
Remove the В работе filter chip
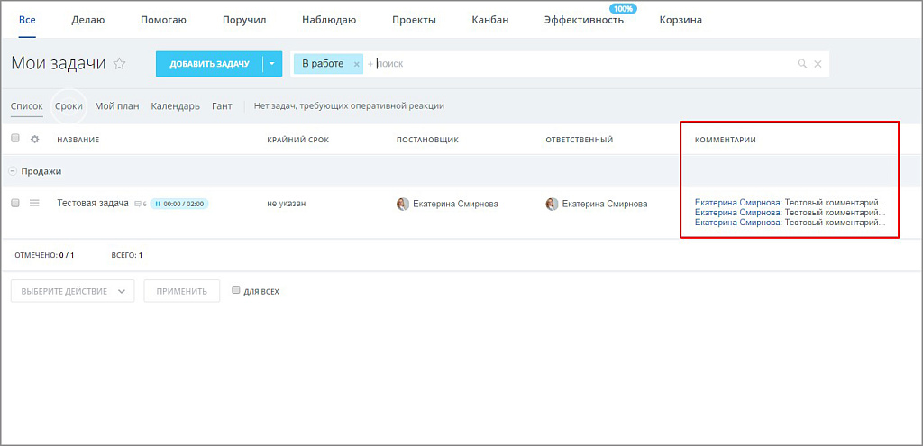point(357,64)
